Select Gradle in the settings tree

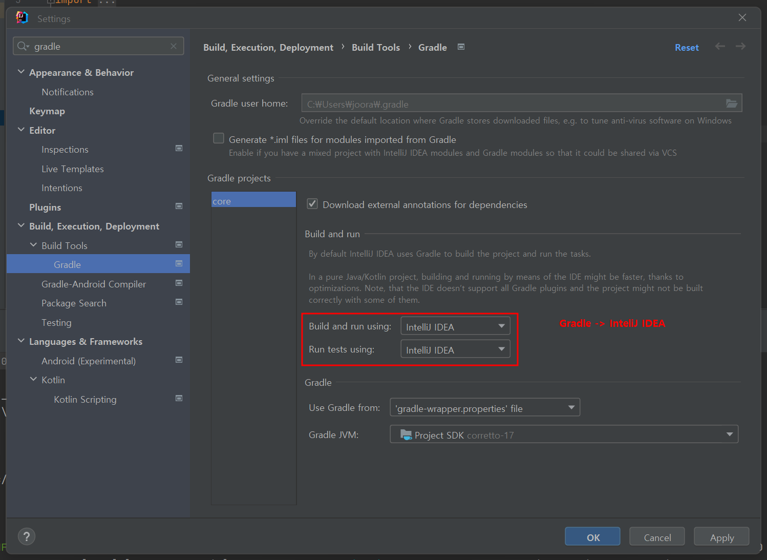click(x=98, y=264)
